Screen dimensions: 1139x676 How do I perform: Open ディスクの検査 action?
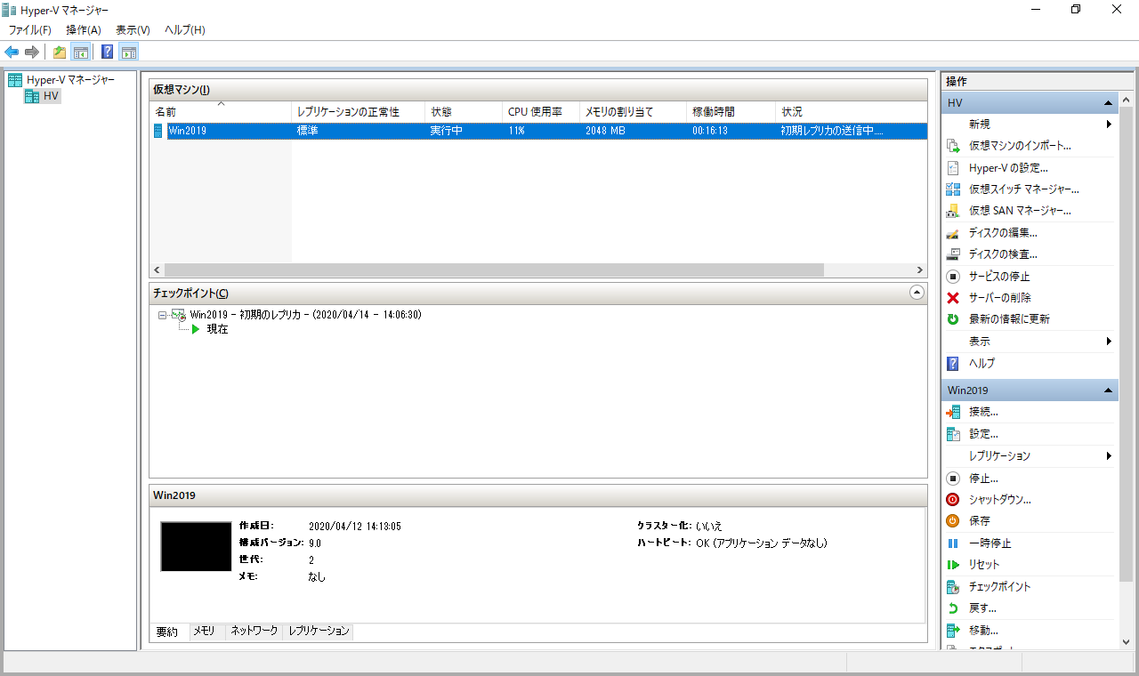(1003, 254)
